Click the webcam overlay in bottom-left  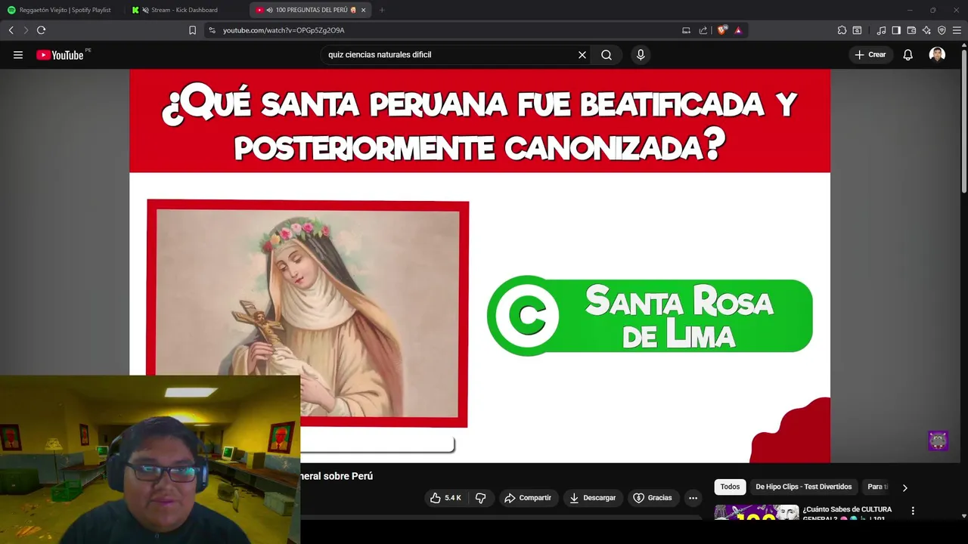150,459
